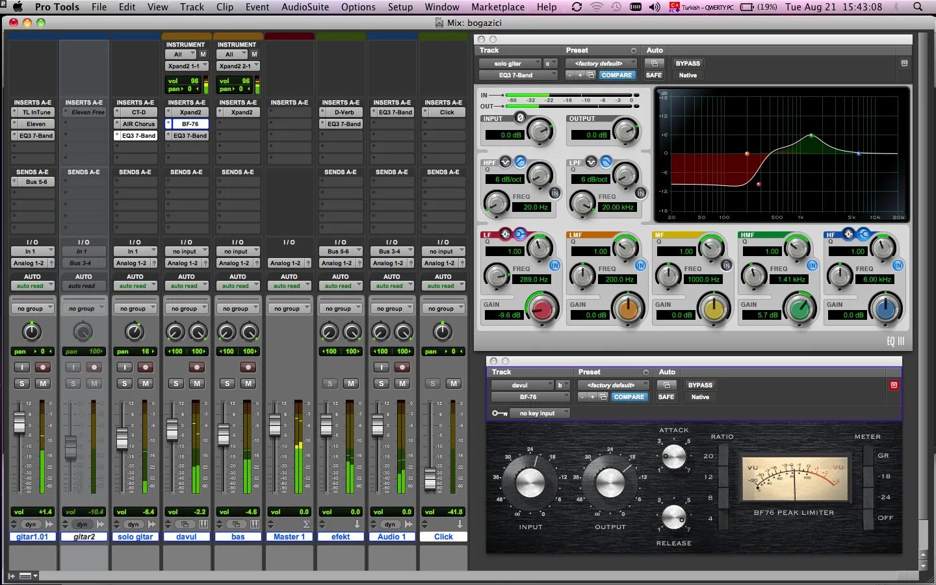Click the gitar1.01 track name

point(32,536)
